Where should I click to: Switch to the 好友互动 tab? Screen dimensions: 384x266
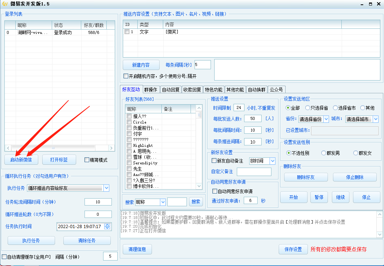(x=131, y=89)
